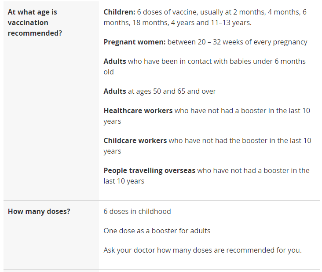Click the 'How many doses?' row heading
This screenshot has width=322, height=272.
point(39,211)
